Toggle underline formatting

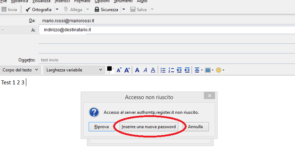click(153, 70)
